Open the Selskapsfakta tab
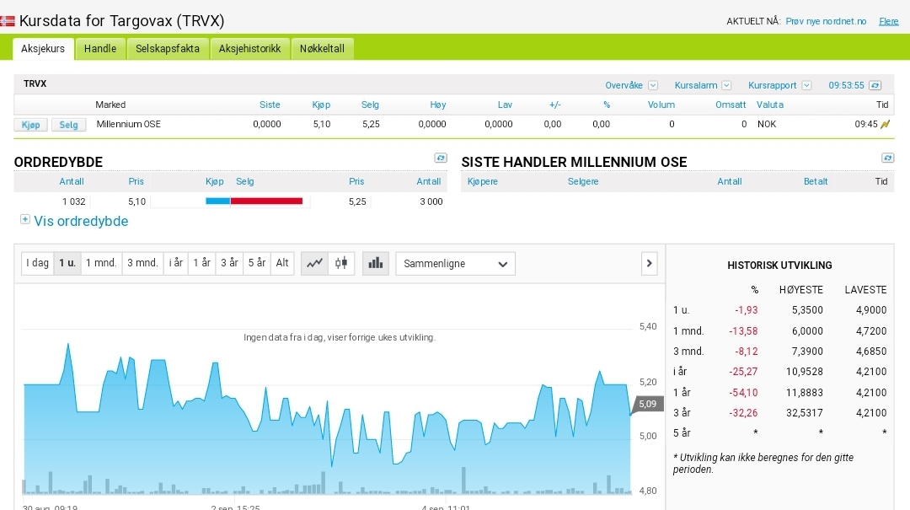The image size is (910, 510). coord(168,49)
